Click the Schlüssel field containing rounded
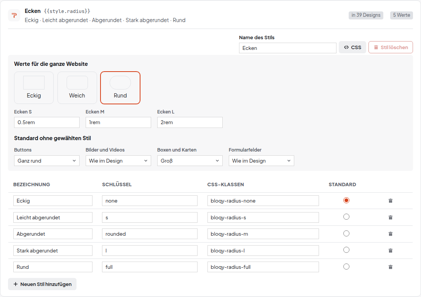The width and height of the screenshot is (421, 297). [x=150, y=234]
